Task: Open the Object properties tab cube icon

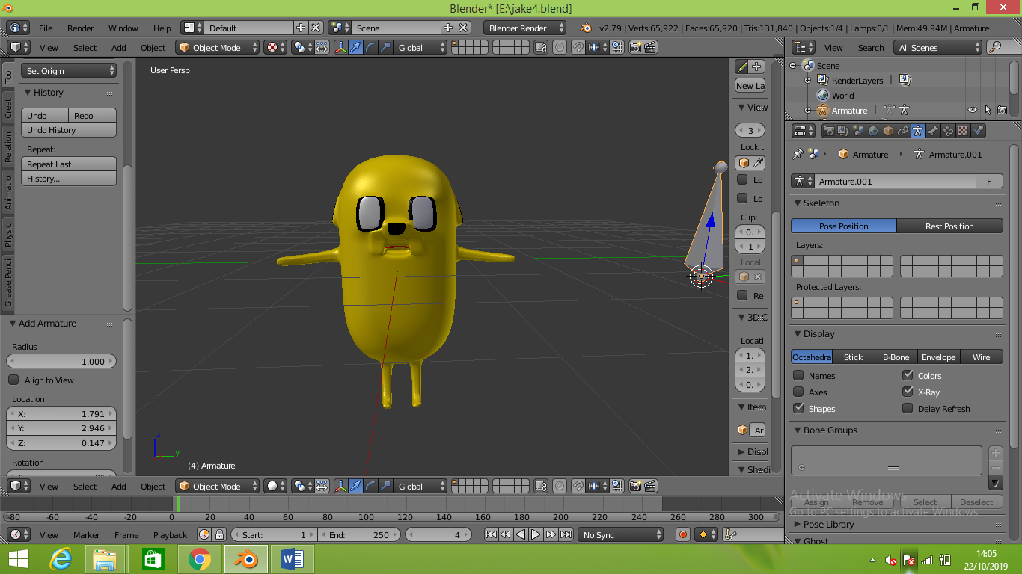Action: [x=888, y=131]
